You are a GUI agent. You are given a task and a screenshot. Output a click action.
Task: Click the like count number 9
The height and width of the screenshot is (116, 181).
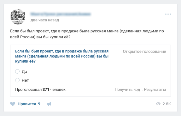click(39, 104)
